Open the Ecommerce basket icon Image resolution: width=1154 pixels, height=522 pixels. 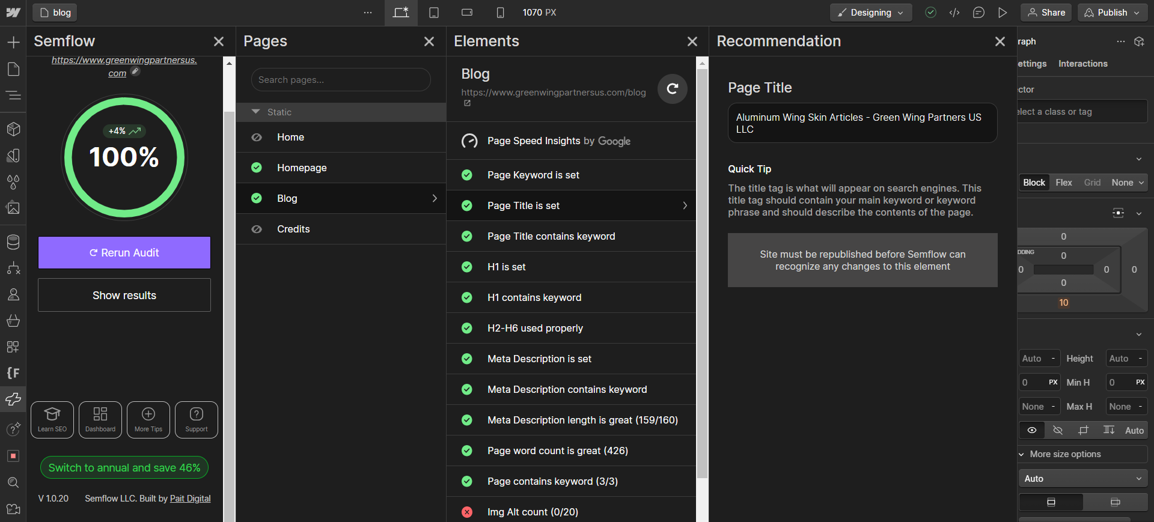pyautogui.click(x=13, y=320)
